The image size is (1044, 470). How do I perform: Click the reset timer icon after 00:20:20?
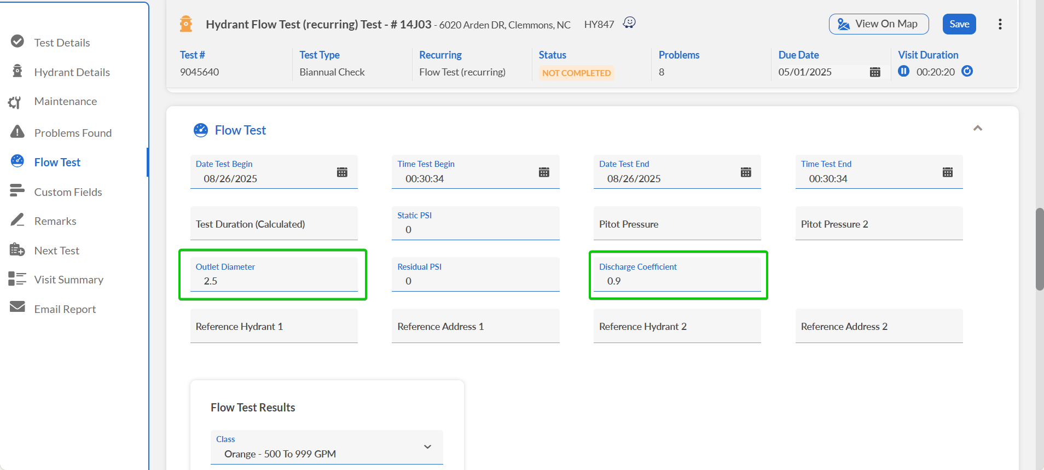[967, 71]
